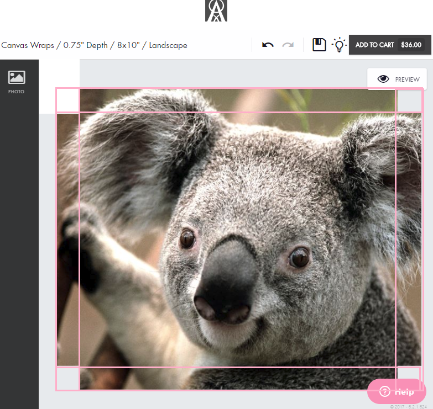The height and width of the screenshot is (409, 433).
Task: Click "0.75" Depth" in the product title
Action: (x=86, y=45)
